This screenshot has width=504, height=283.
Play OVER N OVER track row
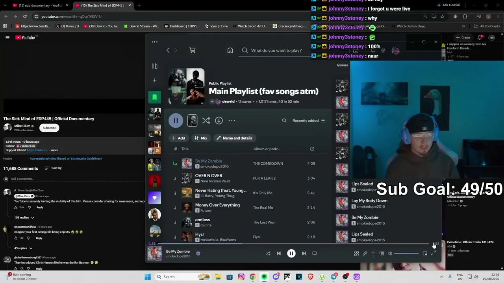pyautogui.click(x=248, y=178)
